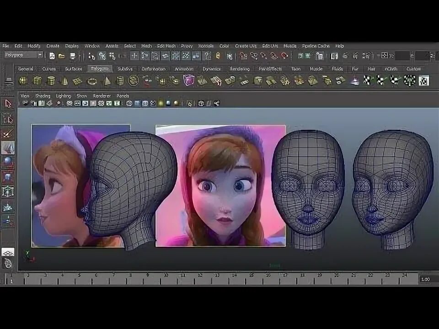
Task: Select the front-view reference image plane
Action: tap(220, 186)
